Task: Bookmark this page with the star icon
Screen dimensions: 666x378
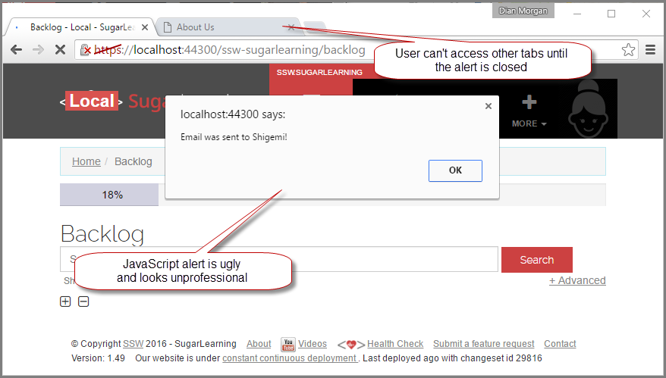Action: point(628,50)
